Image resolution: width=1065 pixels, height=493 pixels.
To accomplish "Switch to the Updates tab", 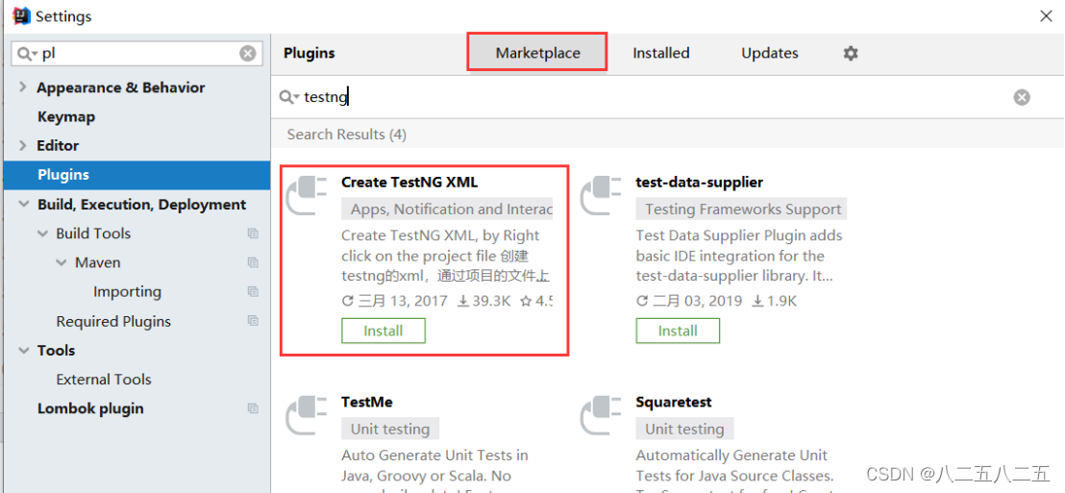I will point(770,53).
